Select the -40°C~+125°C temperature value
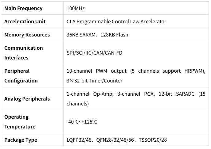The height and width of the screenshot is (149, 211). point(82,122)
